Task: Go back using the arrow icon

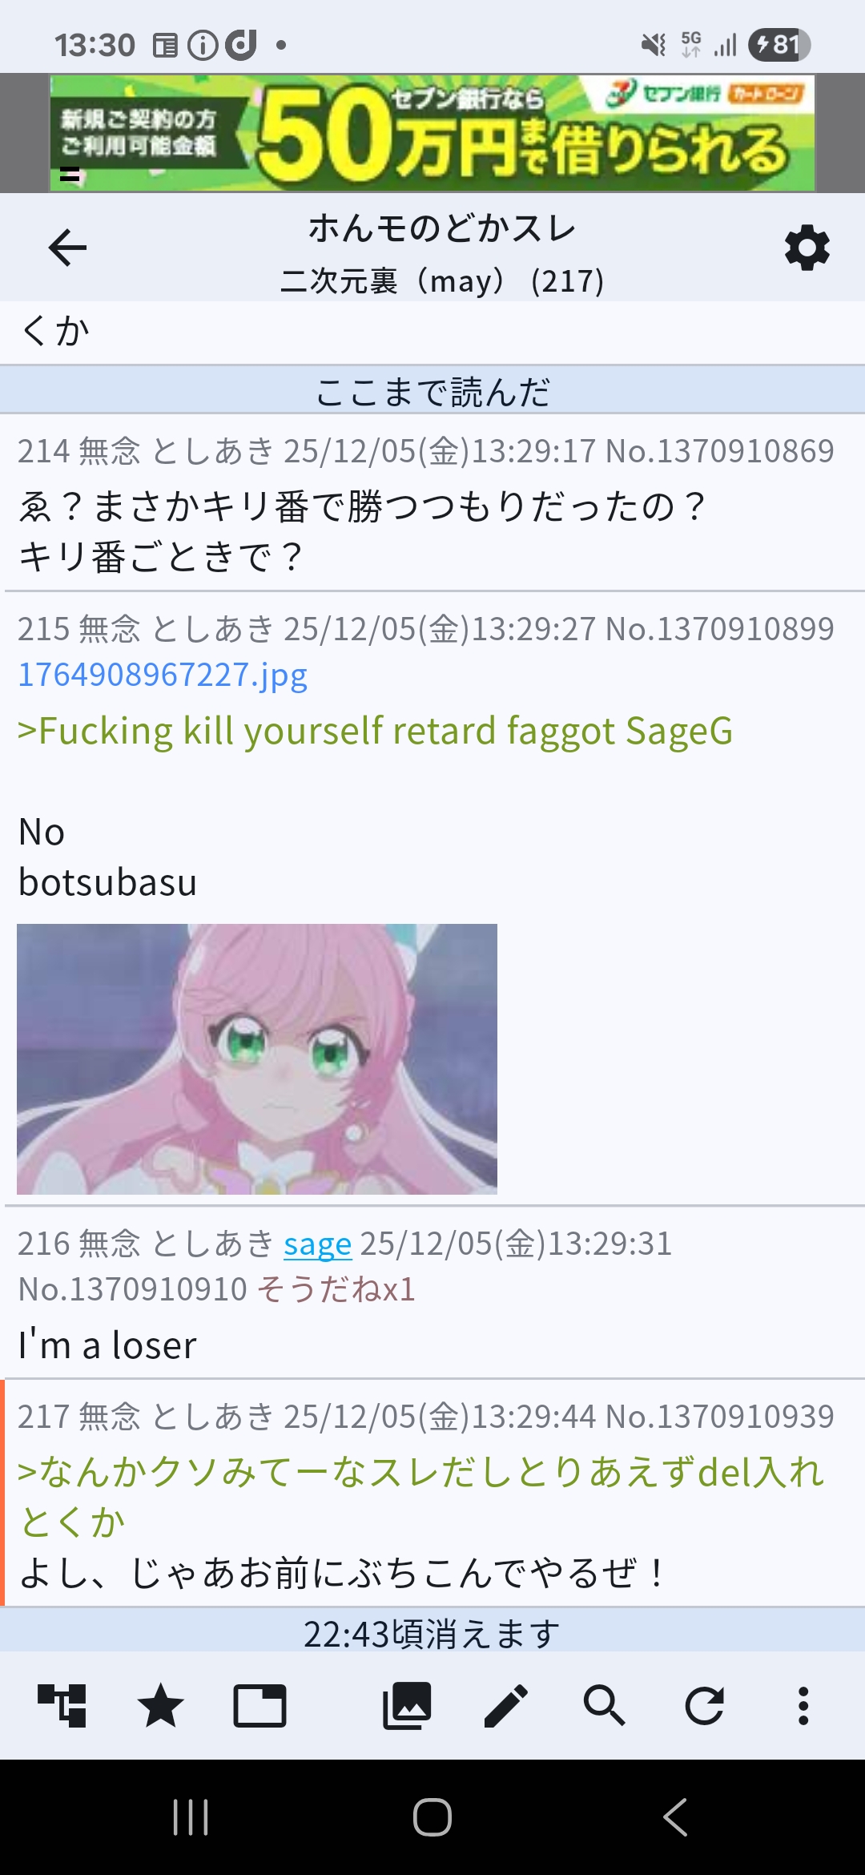Action: coord(67,247)
